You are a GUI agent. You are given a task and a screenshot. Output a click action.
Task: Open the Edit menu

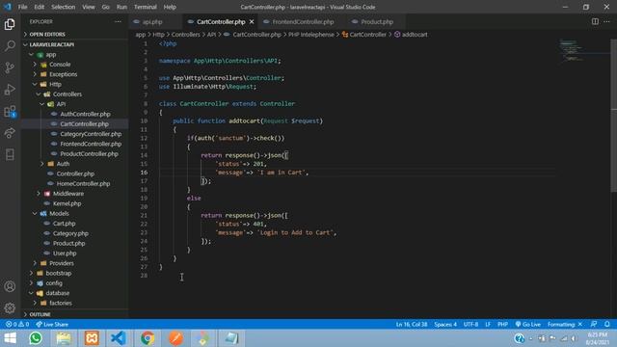coord(39,7)
